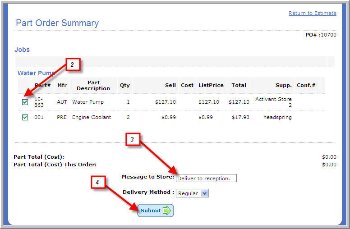
Task: Click the Conf.# column header
Action: (306, 85)
